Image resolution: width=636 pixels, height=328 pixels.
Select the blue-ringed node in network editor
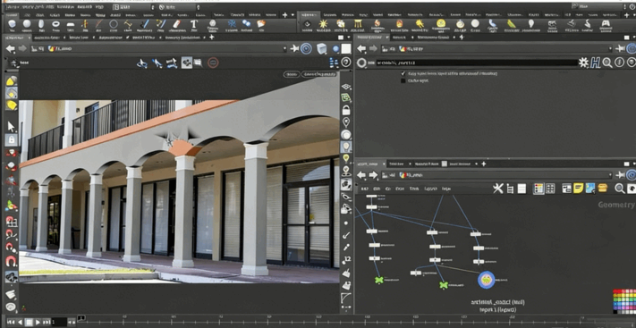pos(487,280)
